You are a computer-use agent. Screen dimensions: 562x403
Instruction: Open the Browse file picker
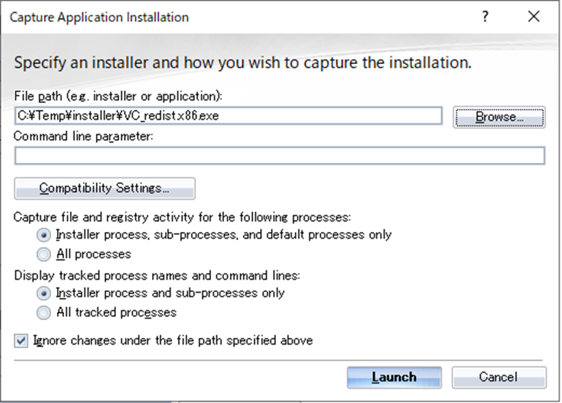499,116
